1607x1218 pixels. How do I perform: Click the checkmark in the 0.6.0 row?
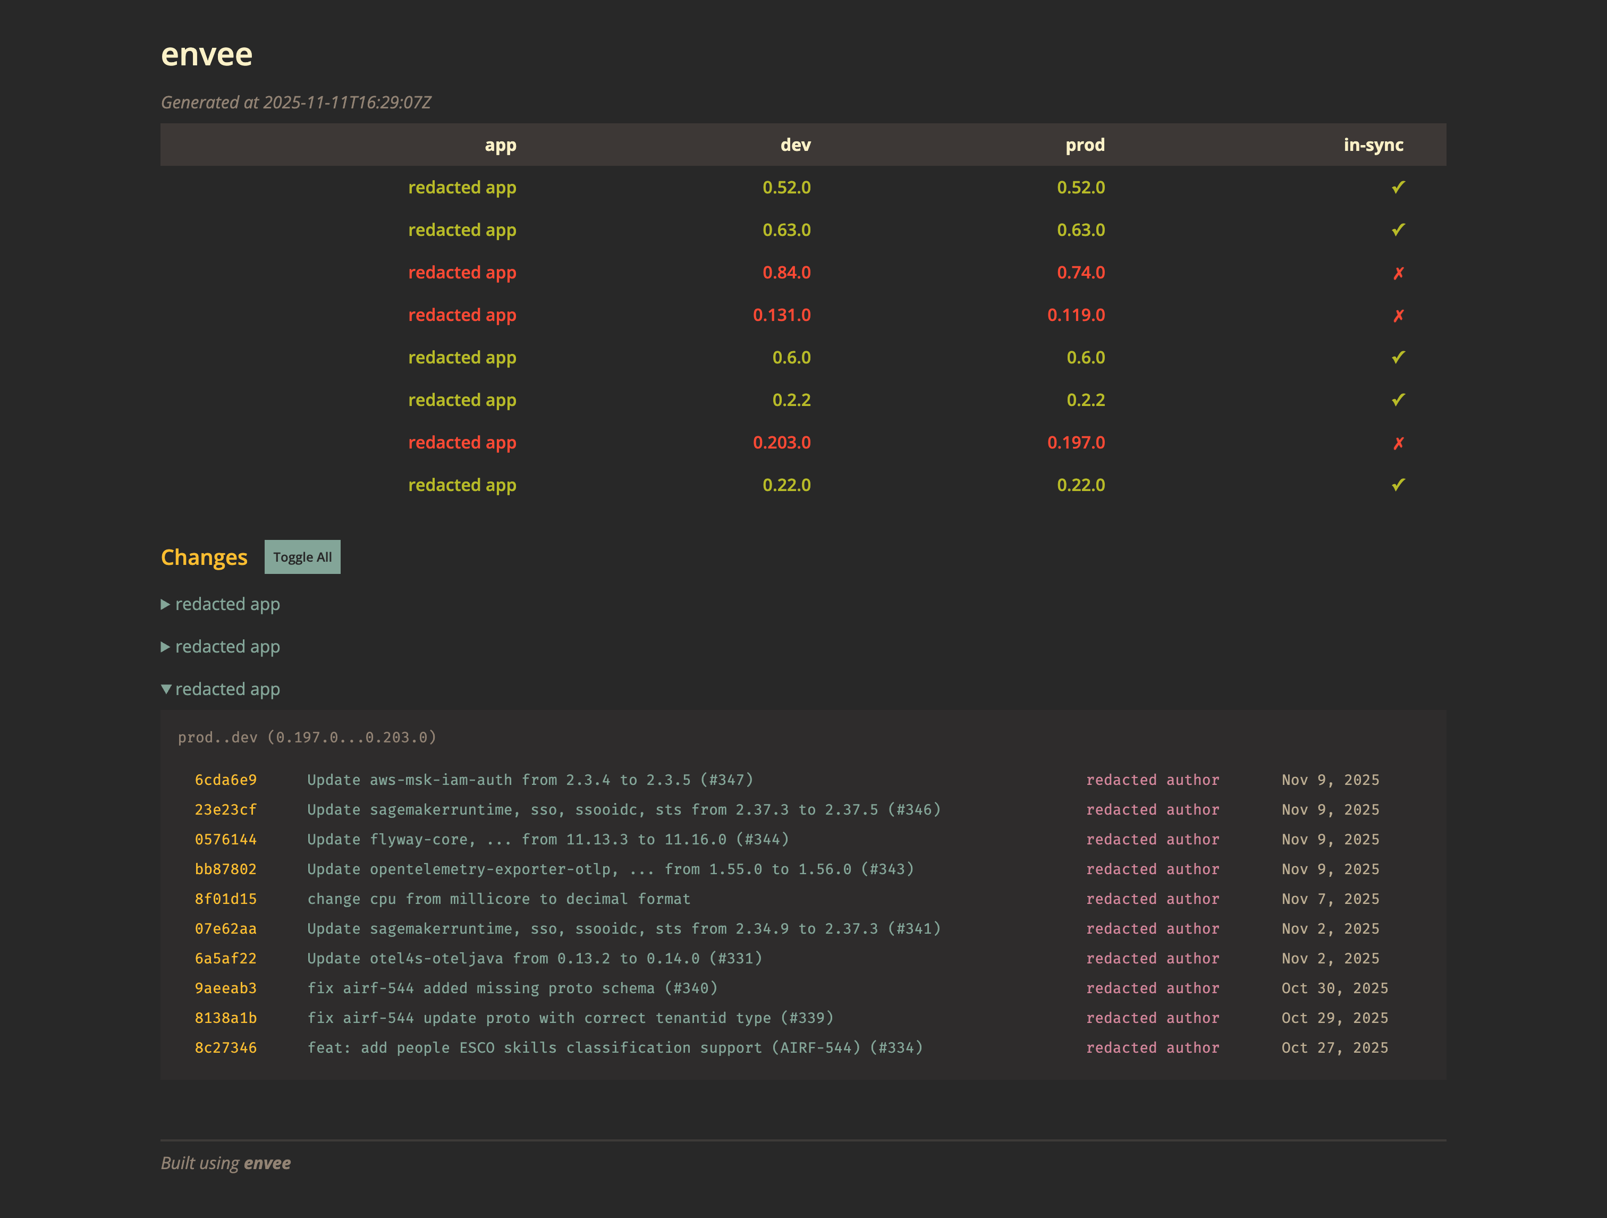1398,357
